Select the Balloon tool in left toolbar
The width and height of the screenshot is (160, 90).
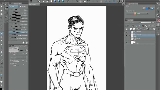click(x=1, y=82)
